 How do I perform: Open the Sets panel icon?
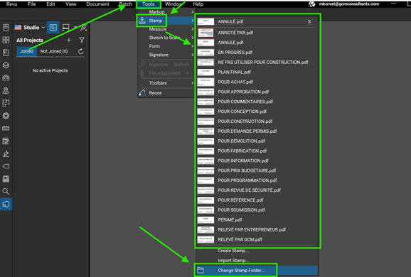point(6,179)
